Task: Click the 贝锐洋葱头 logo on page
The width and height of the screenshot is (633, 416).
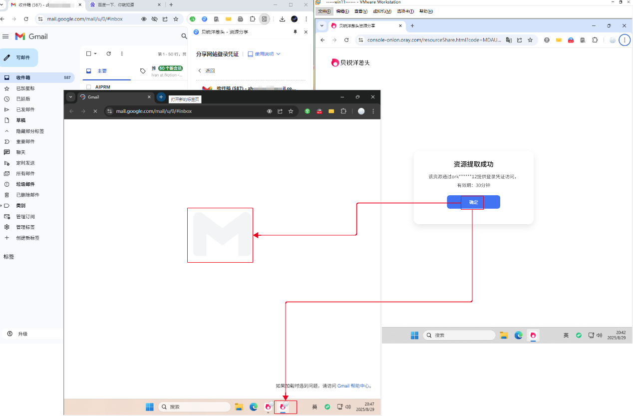Action: coord(350,62)
